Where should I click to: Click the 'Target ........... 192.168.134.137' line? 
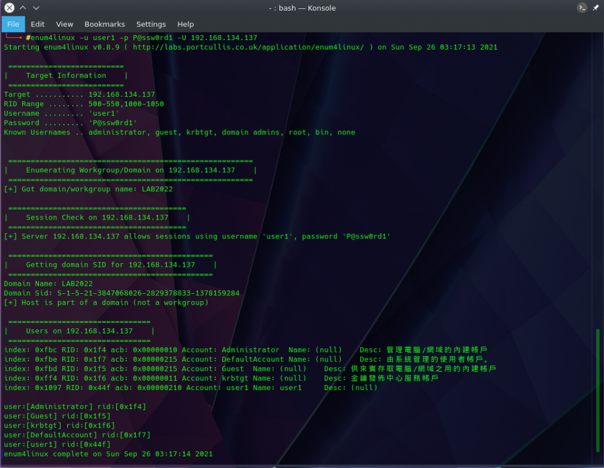tap(80, 94)
